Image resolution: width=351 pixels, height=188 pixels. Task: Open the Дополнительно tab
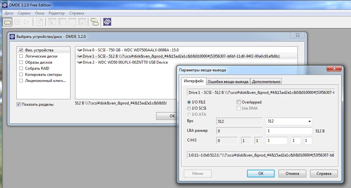[x=266, y=82]
